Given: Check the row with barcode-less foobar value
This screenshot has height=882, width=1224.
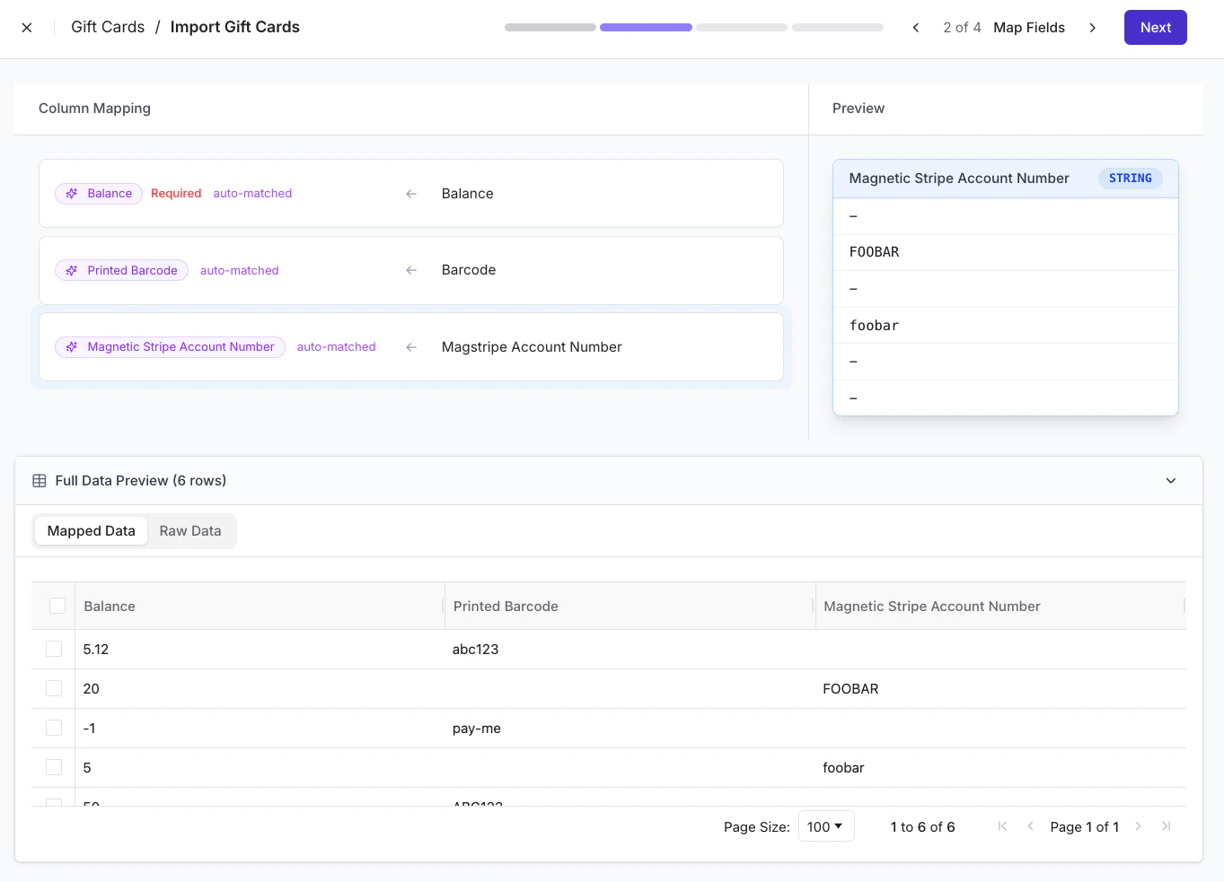Looking at the screenshot, I should click(x=54, y=767).
